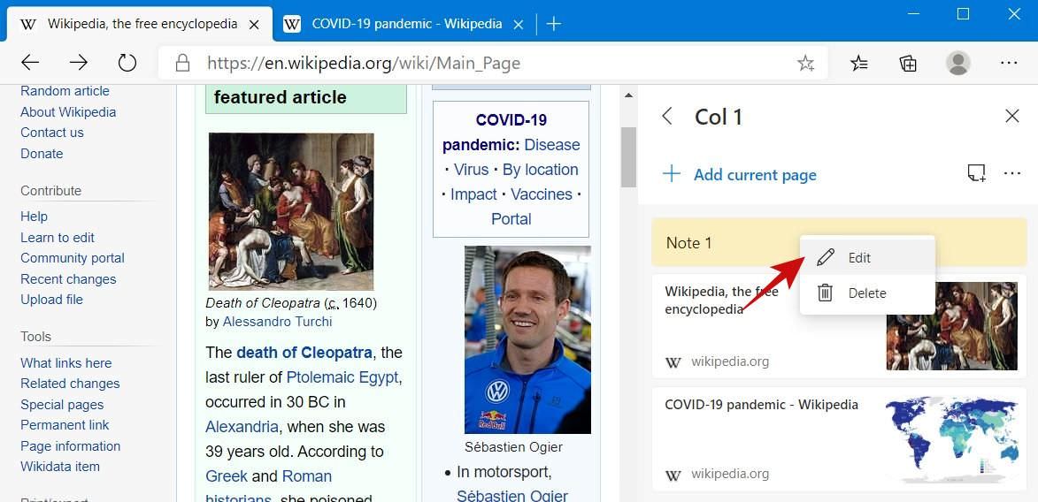Click Add current page
Image resolution: width=1038 pixels, height=502 pixels.
[x=755, y=175]
